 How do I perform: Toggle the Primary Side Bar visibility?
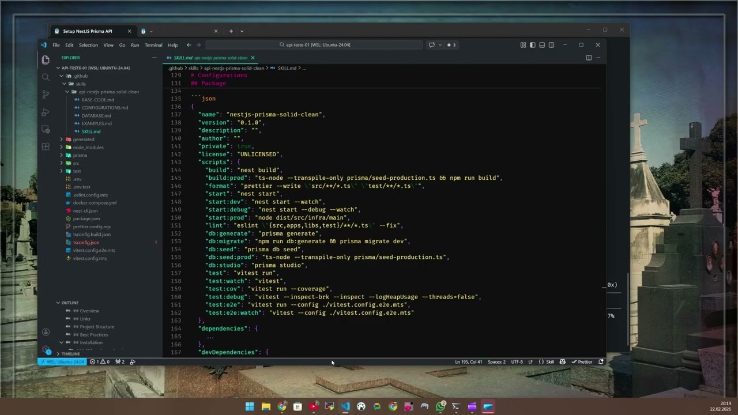(533, 44)
